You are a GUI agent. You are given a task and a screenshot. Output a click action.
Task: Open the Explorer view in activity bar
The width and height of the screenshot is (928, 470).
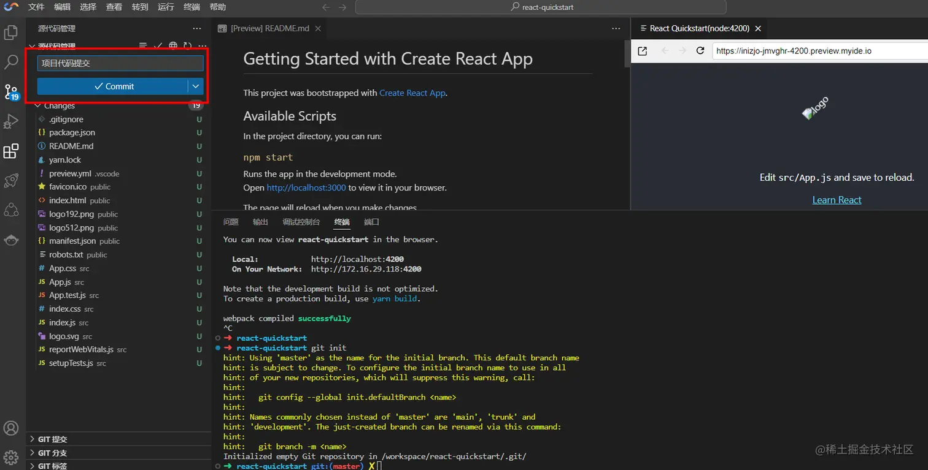coord(11,32)
